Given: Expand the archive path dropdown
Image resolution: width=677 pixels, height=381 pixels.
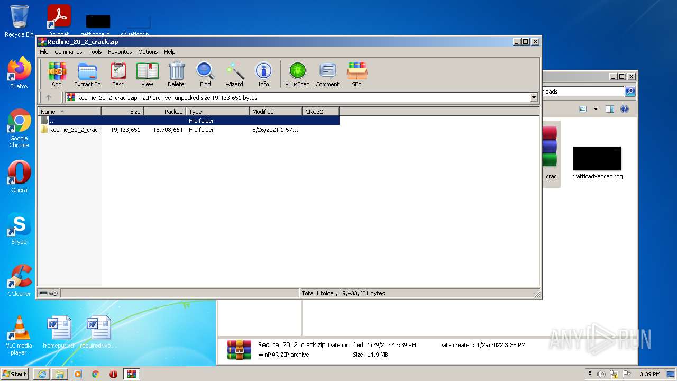Looking at the screenshot, I should point(534,97).
